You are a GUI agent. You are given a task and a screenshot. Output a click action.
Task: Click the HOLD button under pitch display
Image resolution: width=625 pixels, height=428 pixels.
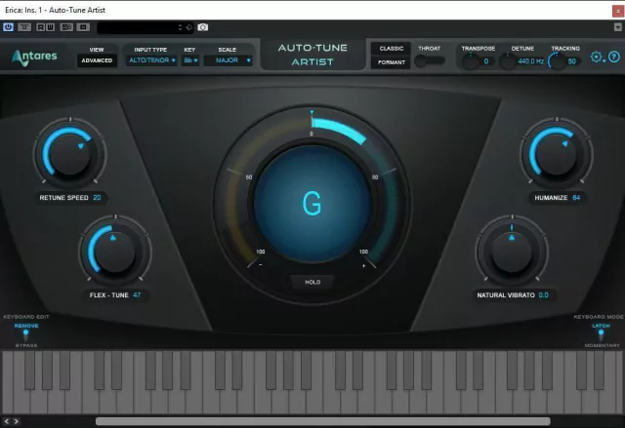(x=312, y=282)
